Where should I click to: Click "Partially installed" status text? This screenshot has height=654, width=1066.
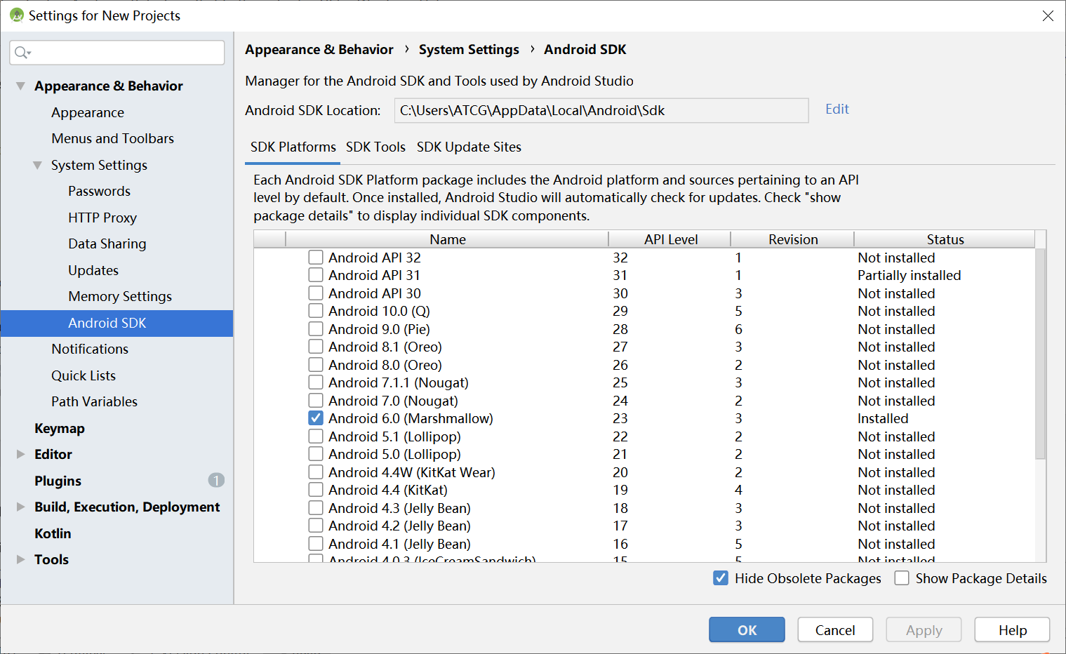tap(909, 275)
